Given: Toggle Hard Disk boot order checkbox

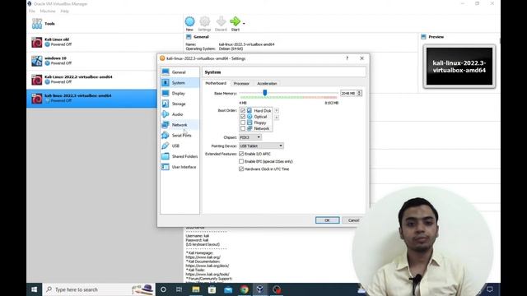Looking at the screenshot, I should click(243, 111).
